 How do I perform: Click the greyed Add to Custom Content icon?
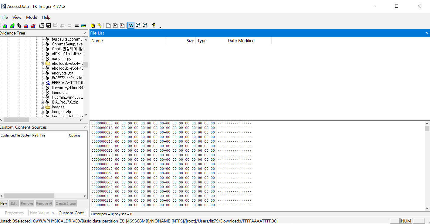(x=63, y=26)
